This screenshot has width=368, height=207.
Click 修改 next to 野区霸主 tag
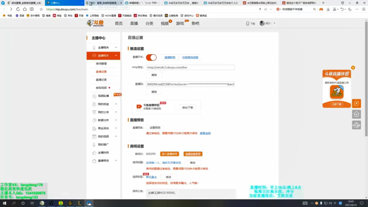[168, 177]
